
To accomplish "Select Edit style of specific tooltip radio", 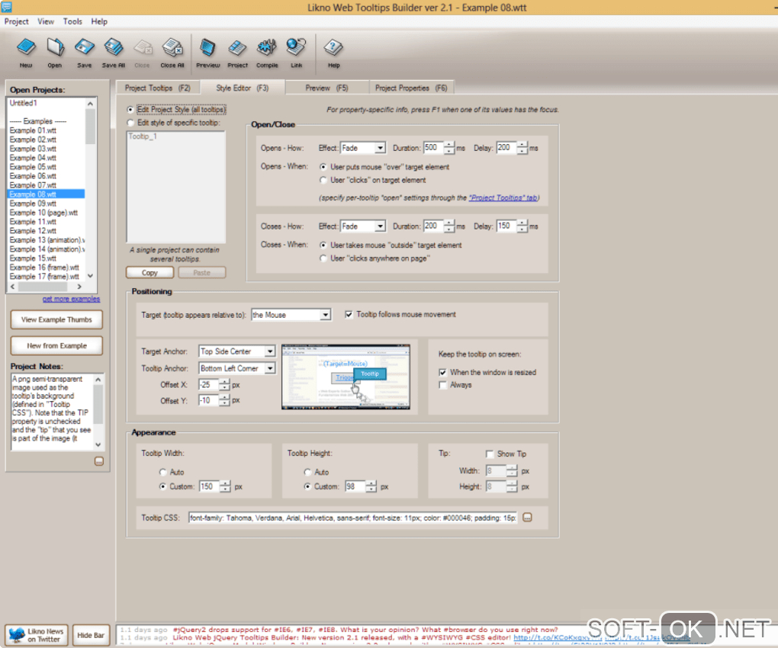I will pyautogui.click(x=130, y=123).
